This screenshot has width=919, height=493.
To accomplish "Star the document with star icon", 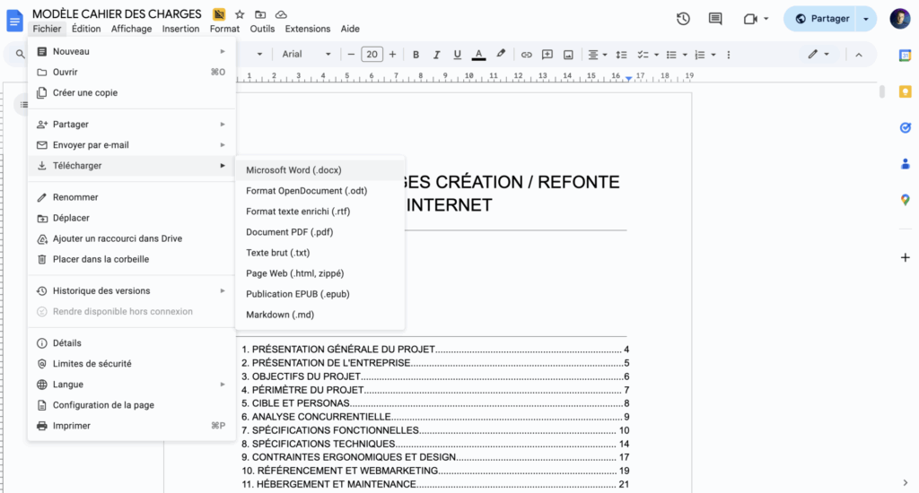I will [240, 14].
